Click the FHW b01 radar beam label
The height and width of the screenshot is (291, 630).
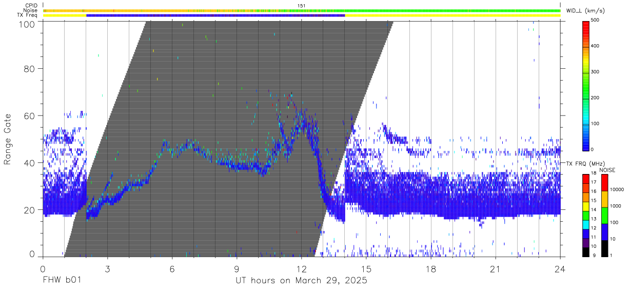coord(62,281)
